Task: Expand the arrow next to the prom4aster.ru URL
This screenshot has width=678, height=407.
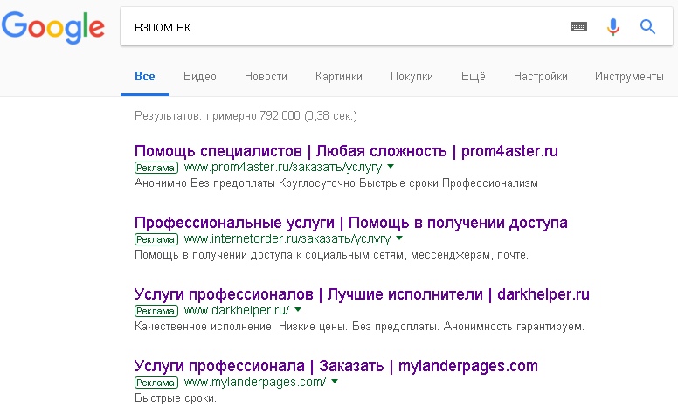Action: coord(391,167)
